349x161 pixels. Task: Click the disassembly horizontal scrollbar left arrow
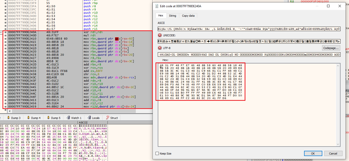(x=10, y=111)
